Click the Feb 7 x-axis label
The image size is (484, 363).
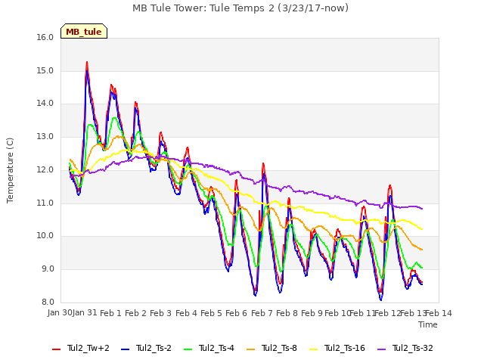[262, 313]
